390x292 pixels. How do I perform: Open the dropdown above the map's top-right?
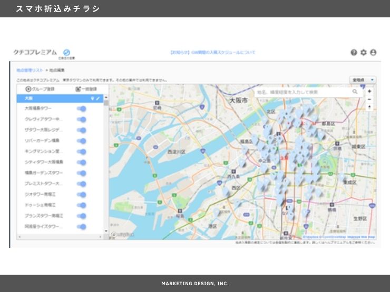tap(363, 79)
